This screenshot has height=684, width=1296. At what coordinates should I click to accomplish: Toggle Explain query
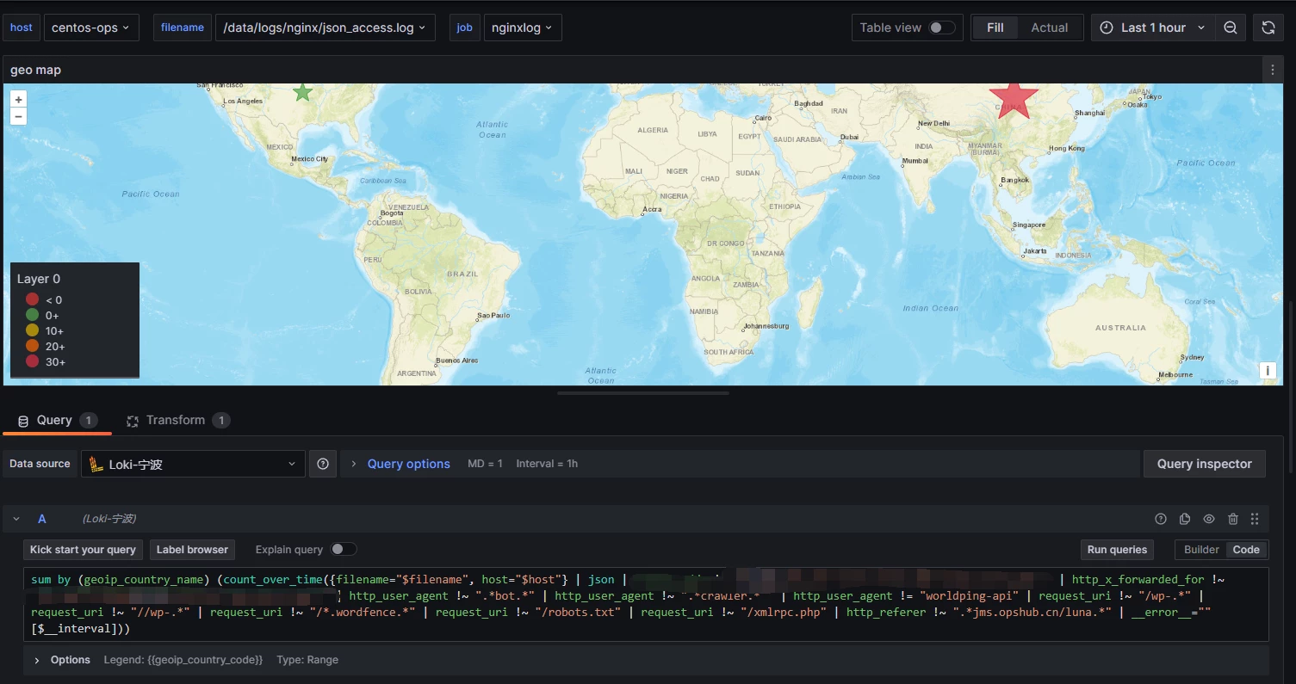344,549
